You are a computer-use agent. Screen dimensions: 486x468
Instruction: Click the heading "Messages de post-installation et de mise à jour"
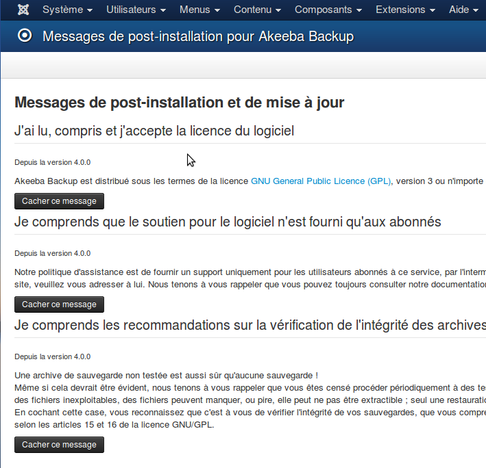(179, 103)
